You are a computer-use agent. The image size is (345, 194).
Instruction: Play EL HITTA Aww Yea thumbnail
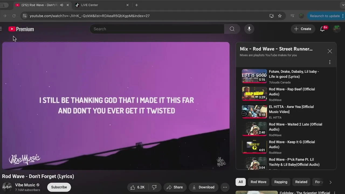coord(254,111)
